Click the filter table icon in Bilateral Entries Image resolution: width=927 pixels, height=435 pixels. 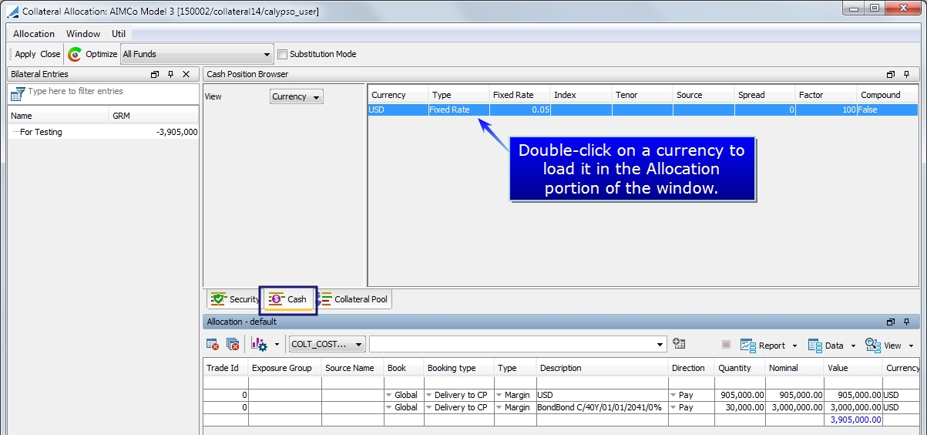point(17,94)
